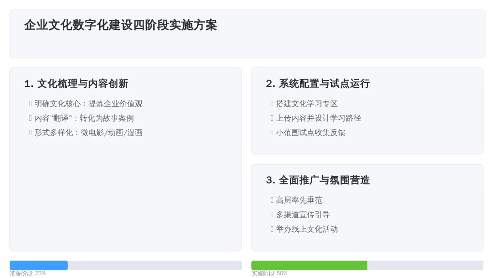Click the bullet icon before 举办线上文化活动

click(272, 229)
